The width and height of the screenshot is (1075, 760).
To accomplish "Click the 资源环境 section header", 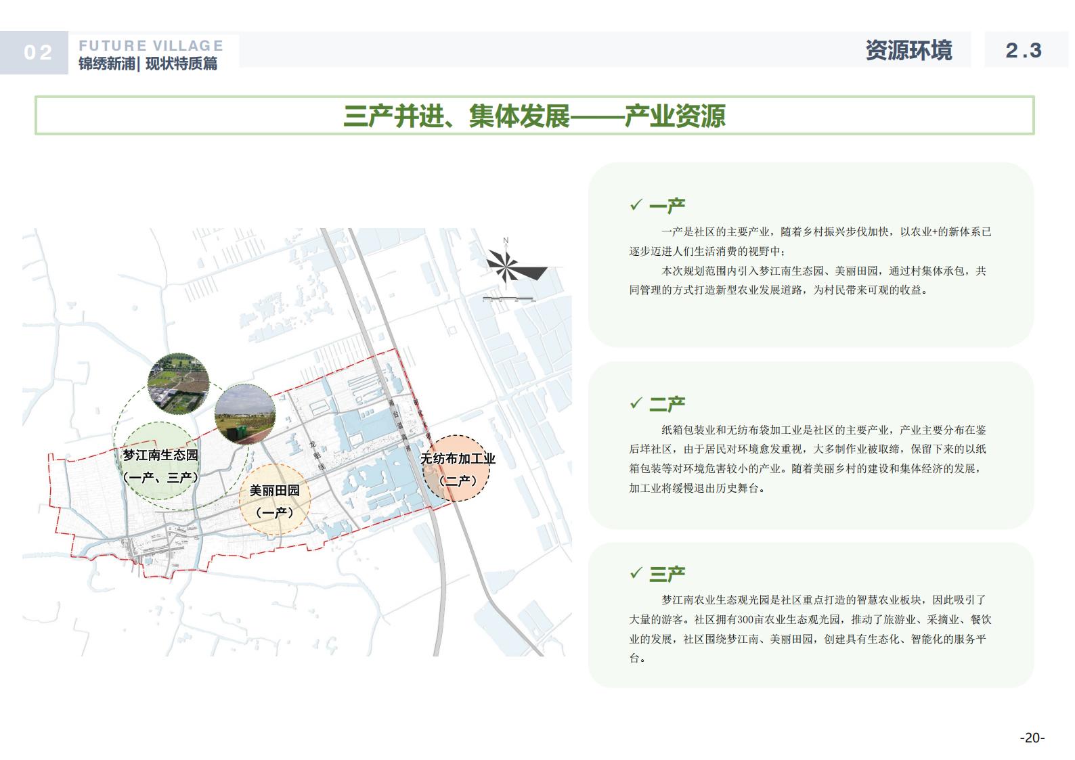I will 908,50.
